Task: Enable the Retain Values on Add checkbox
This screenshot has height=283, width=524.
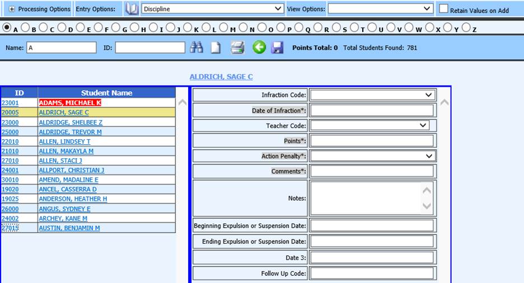Action: [443, 9]
